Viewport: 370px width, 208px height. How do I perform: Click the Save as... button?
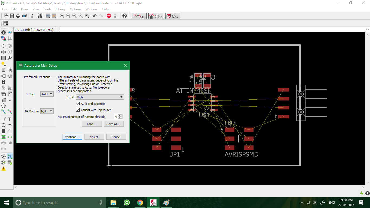pos(114,124)
